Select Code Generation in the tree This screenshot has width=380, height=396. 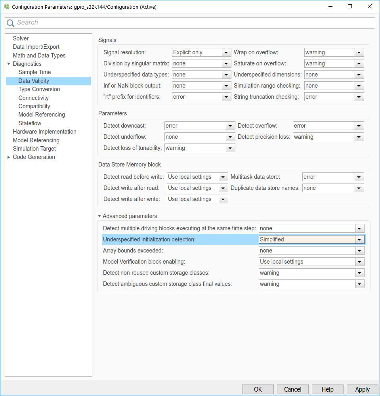[34, 157]
